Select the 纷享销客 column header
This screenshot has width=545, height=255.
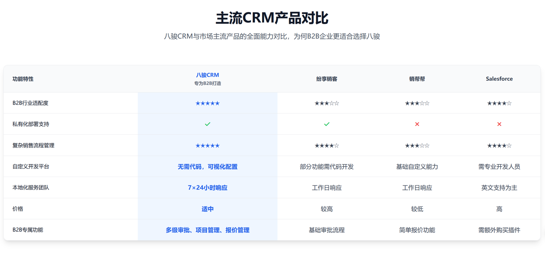(x=326, y=79)
